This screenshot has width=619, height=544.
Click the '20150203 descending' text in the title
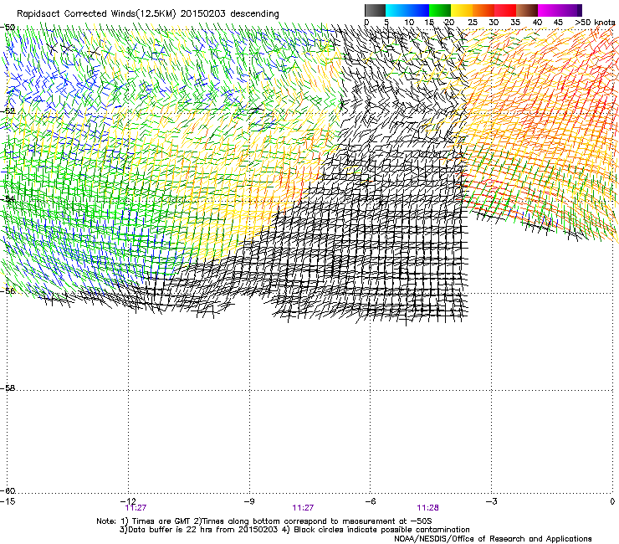click(230, 14)
